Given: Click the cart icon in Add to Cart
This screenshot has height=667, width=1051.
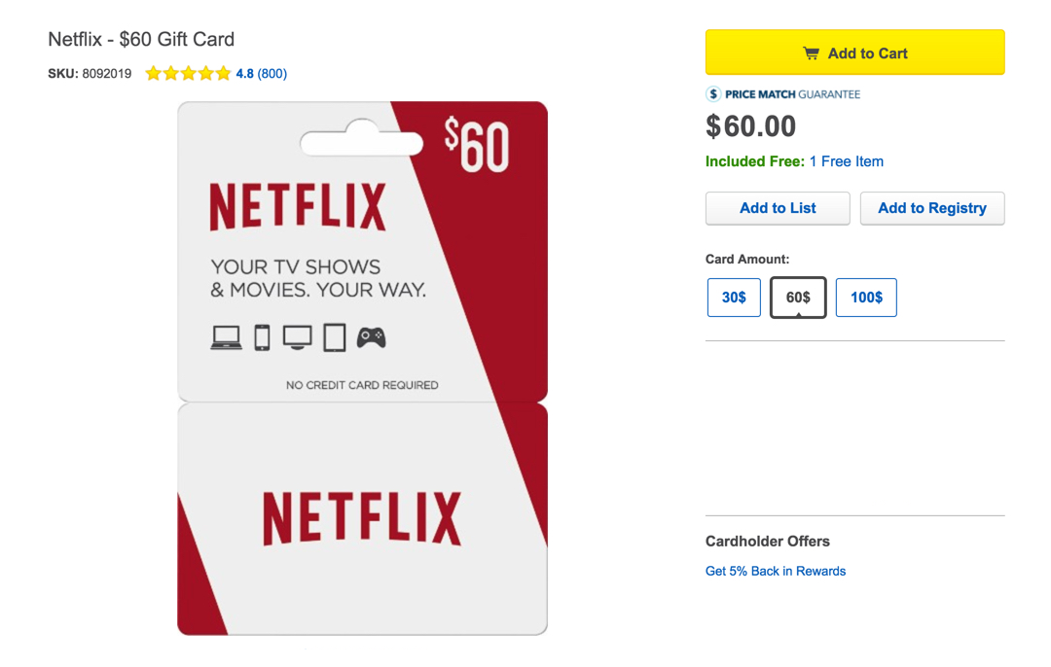Looking at the screenshot, I should click(811, 53).
